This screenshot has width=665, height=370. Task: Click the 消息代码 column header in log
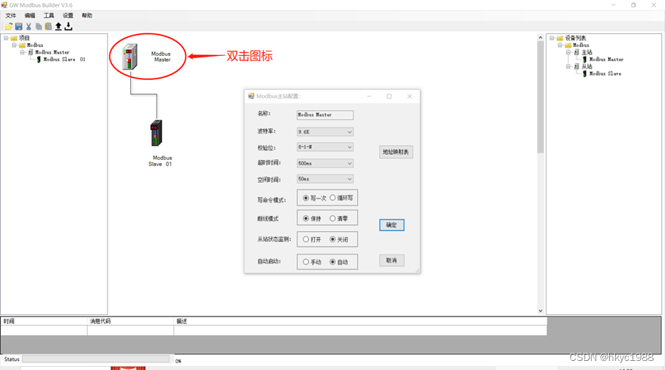pyautogui.click(x=130, y=322)
